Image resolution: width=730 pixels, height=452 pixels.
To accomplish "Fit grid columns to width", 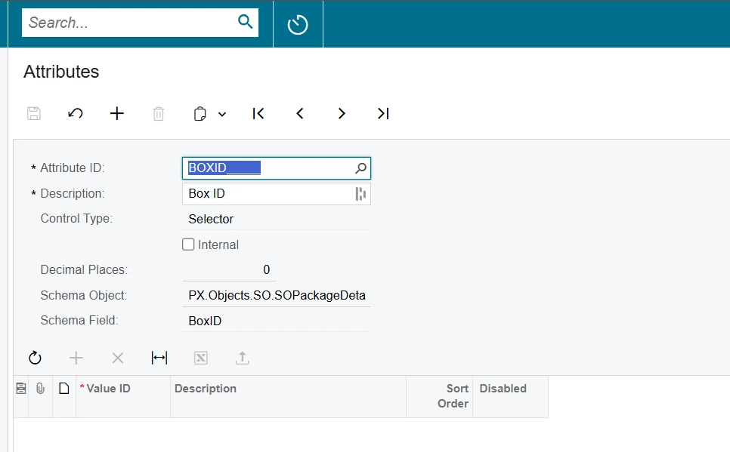I will 159,358.
